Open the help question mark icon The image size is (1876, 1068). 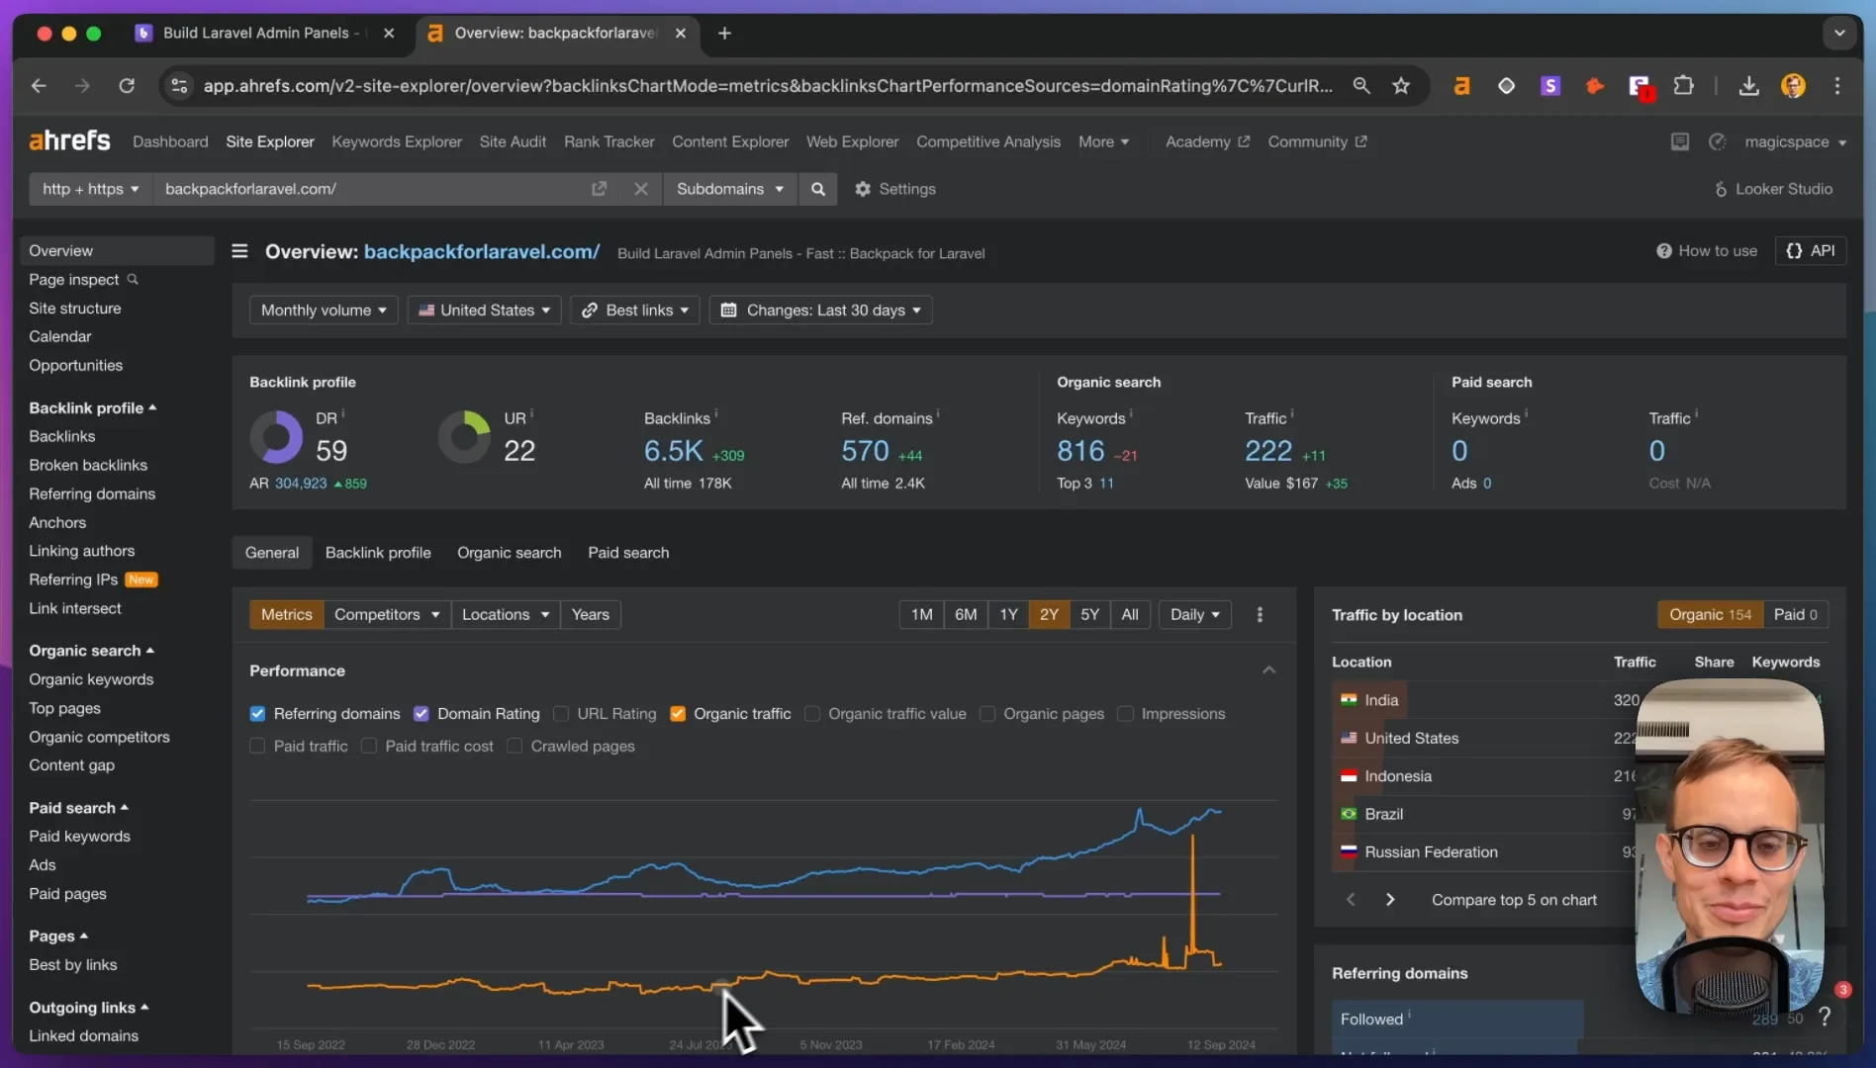pos(1825,1017)
